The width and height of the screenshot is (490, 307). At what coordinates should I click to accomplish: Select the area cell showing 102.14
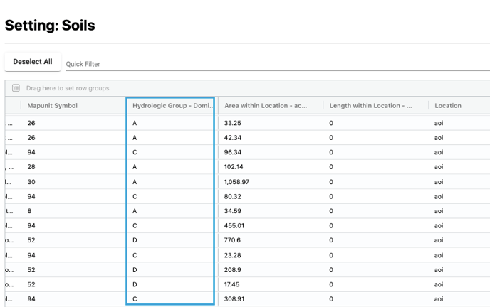[236, 167]
